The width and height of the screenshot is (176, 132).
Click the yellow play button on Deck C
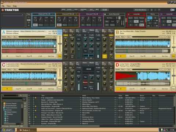coord(7,89)
